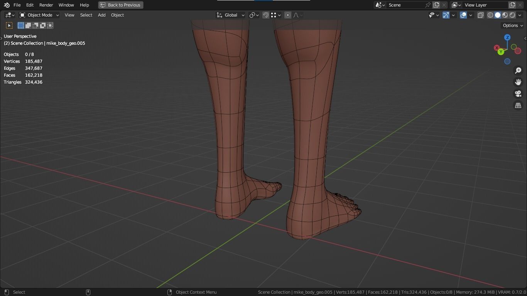527x296 pixels.
Task: Switch to Material Preview shading
Action: tap(505, 15)
